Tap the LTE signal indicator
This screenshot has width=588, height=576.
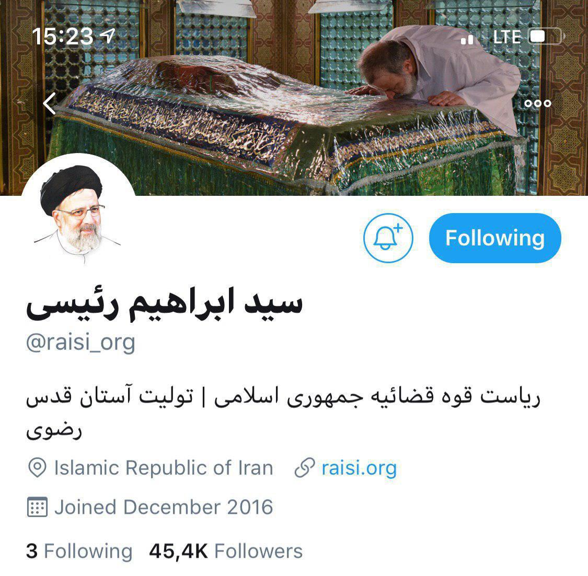506,37
